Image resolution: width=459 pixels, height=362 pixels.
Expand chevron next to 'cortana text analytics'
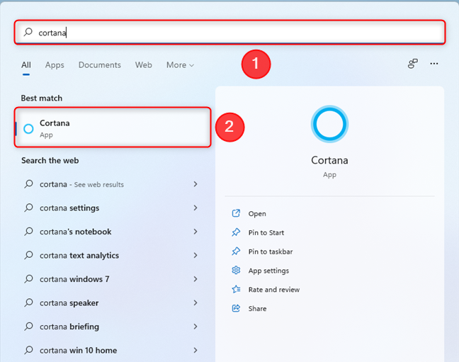[195, 255]
